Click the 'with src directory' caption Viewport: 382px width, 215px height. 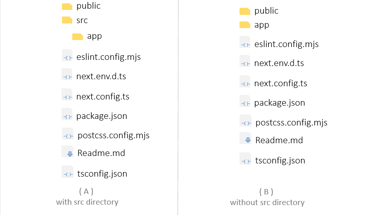click(87, 202)
